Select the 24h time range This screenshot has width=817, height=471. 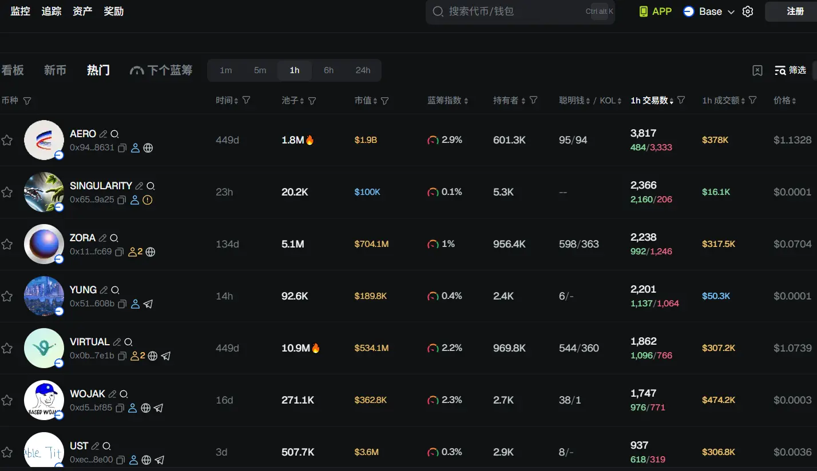point(363,70)
